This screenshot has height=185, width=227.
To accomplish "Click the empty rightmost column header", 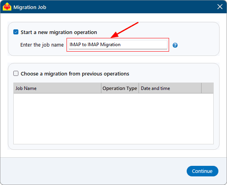I will pos(207,88).
